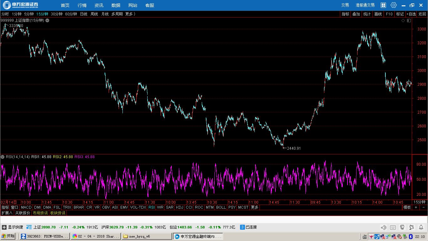
Task: Select BOLL indicator
Action: pos(221,207)
